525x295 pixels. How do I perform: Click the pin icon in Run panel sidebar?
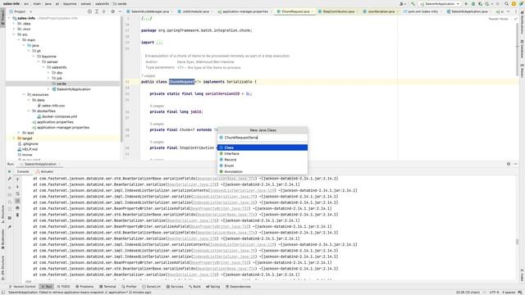click(x=9, y=227)
